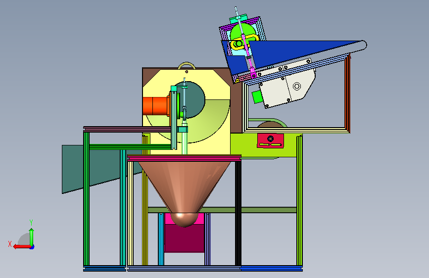Click the blue Z axis dot of the triad
The image size is (429, 278).
[x=32, y=247]
